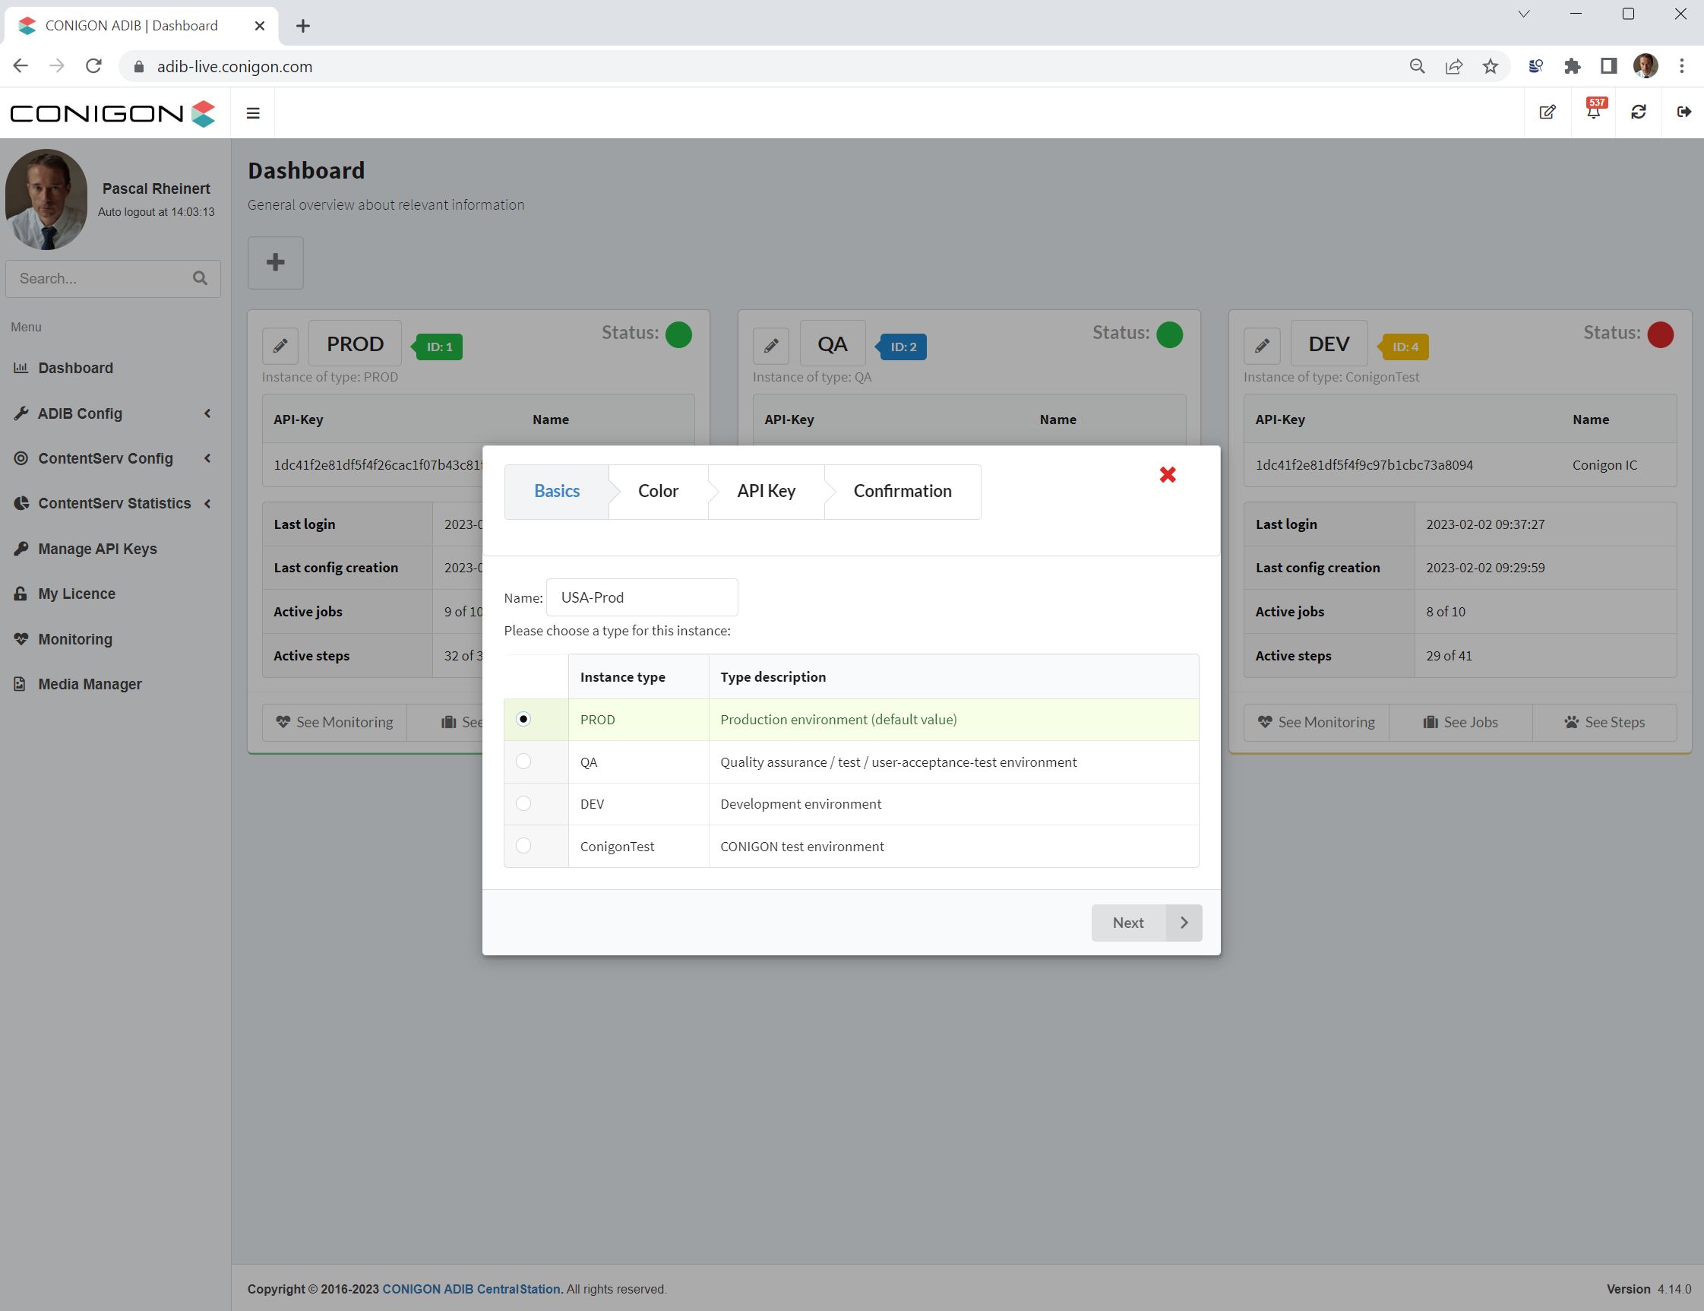Click See Steps on the DEV card
This screenshot has width=1704, height=1311.
[x=1604, y=723]
